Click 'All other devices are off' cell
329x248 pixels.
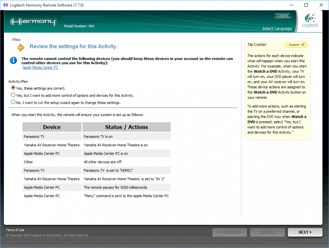click(x=127, y=162)
